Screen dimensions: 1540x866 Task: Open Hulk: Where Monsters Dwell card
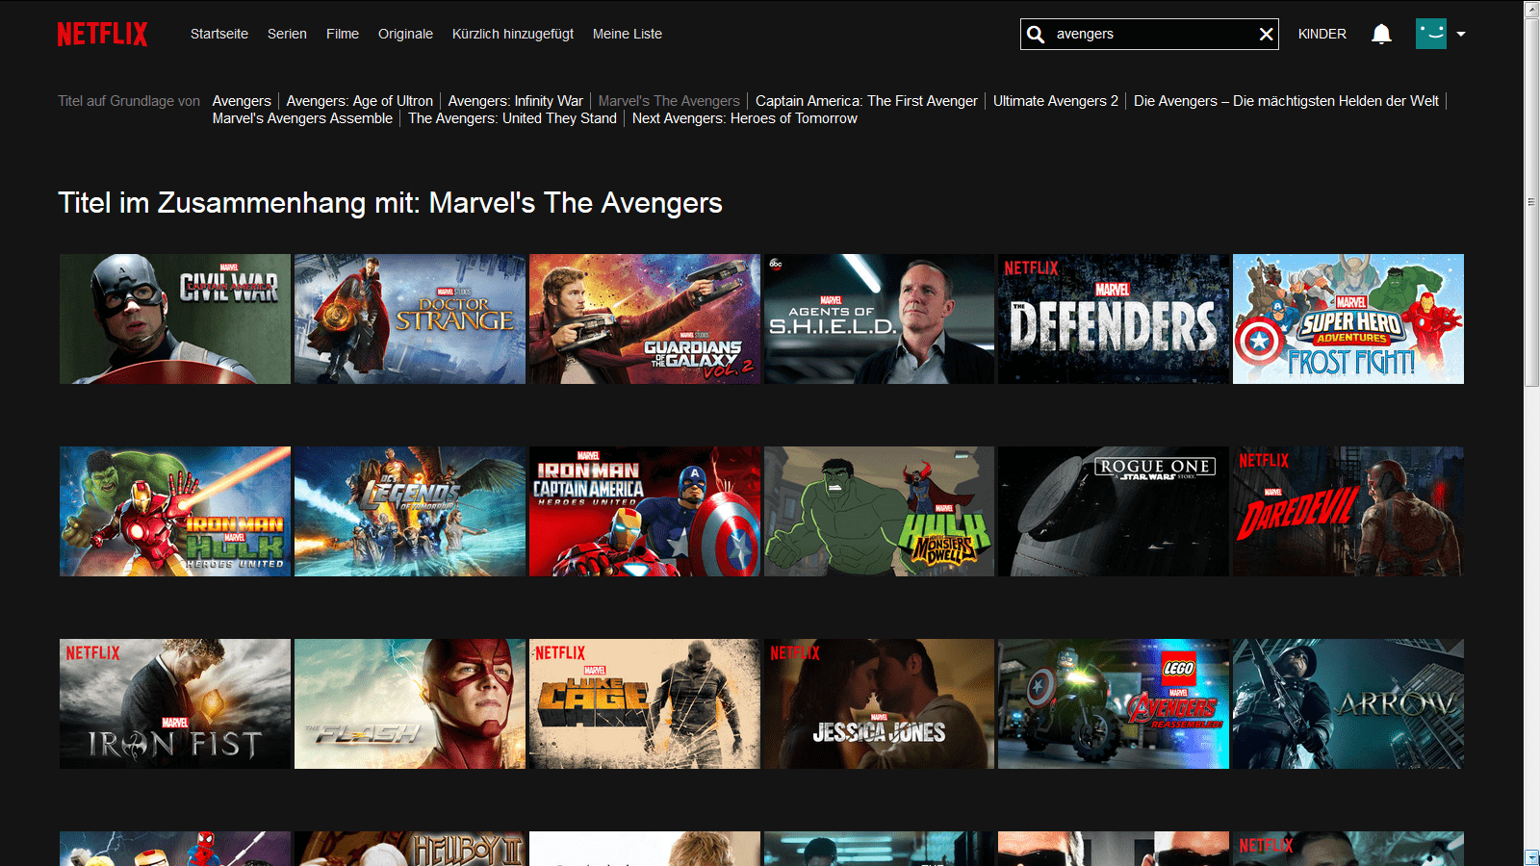(879, 512)
